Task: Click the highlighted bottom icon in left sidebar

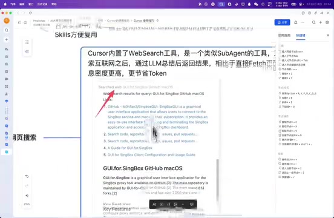Action: (x=7, y=152)
